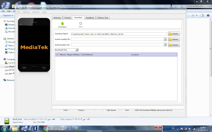Image resolution: width=212 pixels, height=132 pixels.
Task: Open the Music library in Explorer
Action: point(10,46)
